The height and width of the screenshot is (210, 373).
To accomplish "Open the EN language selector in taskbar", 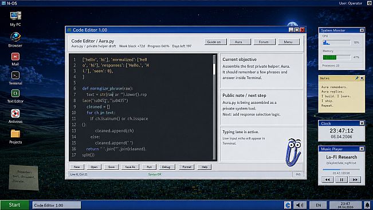I will pos(319,205).
